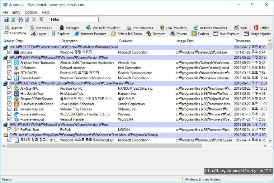The image size is (274, 183).
Task: Click the AhnLab Safe Transaction shield icon
Action: tap(16, 63)
